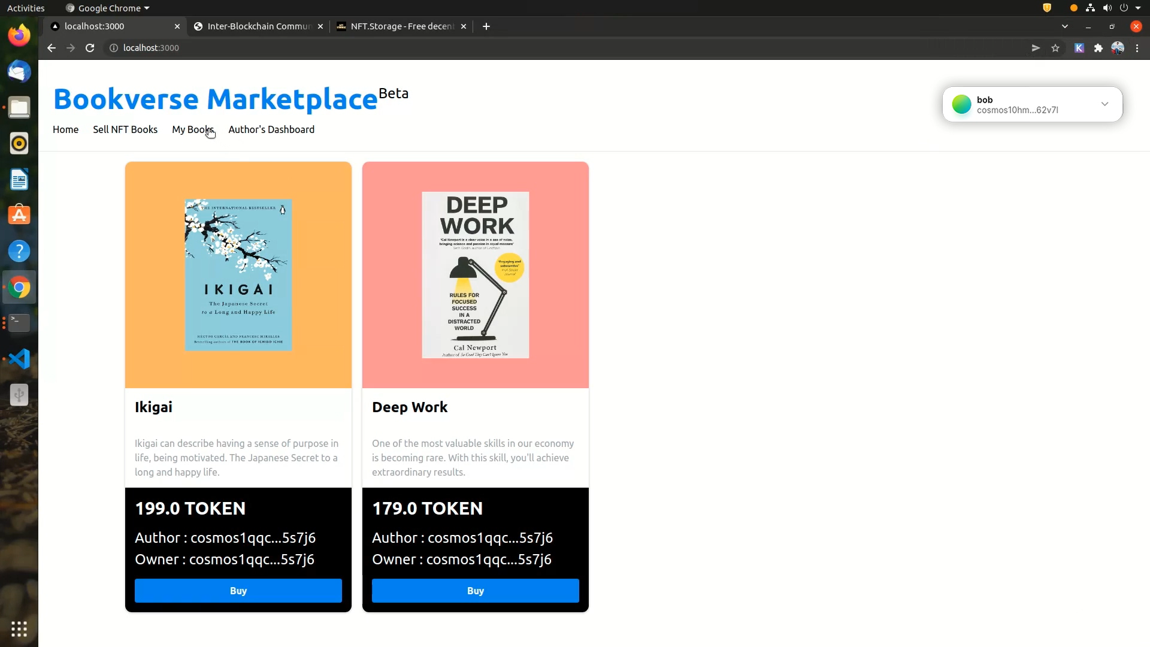The height and width of the screenshot is (647, 1150).
Task: Go to Sell NFT Books page
Action: pyautogui.click(x=125, y=129)
